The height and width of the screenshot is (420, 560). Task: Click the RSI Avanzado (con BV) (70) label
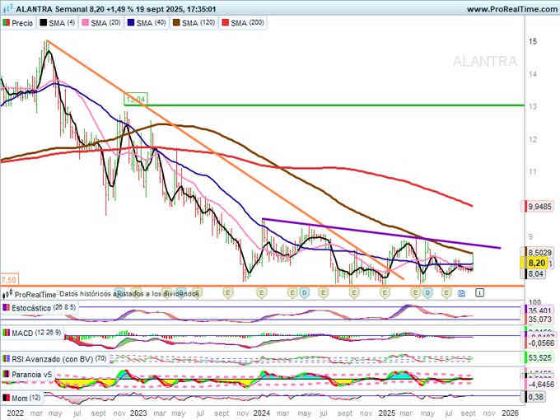pyautogui.click(x=59, y=358)
